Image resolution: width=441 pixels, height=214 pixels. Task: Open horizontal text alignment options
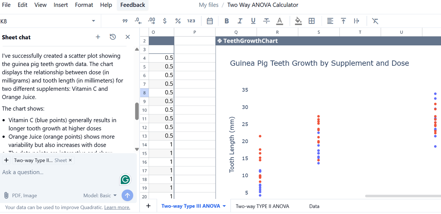tap(330, 21)
